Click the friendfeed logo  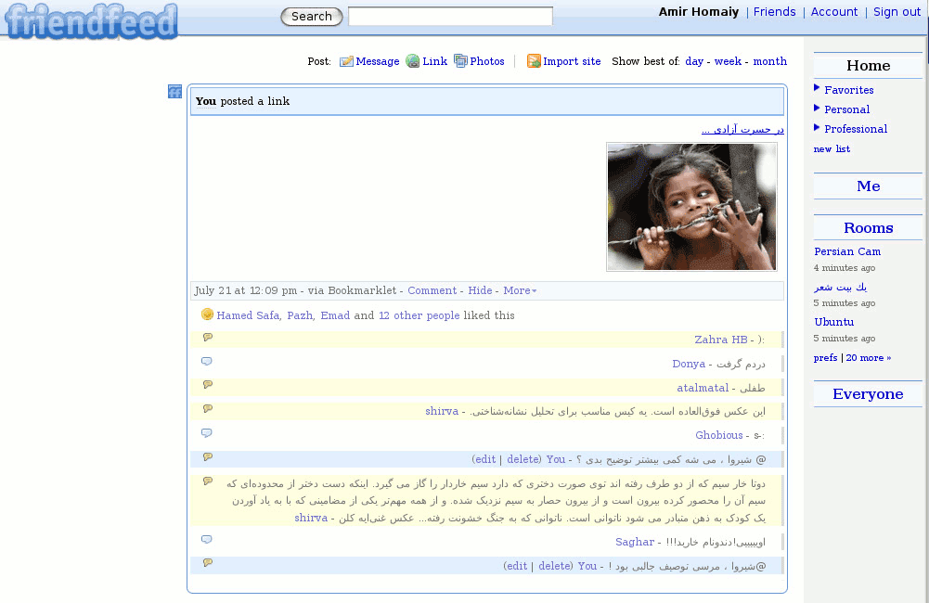click(91, 21)
